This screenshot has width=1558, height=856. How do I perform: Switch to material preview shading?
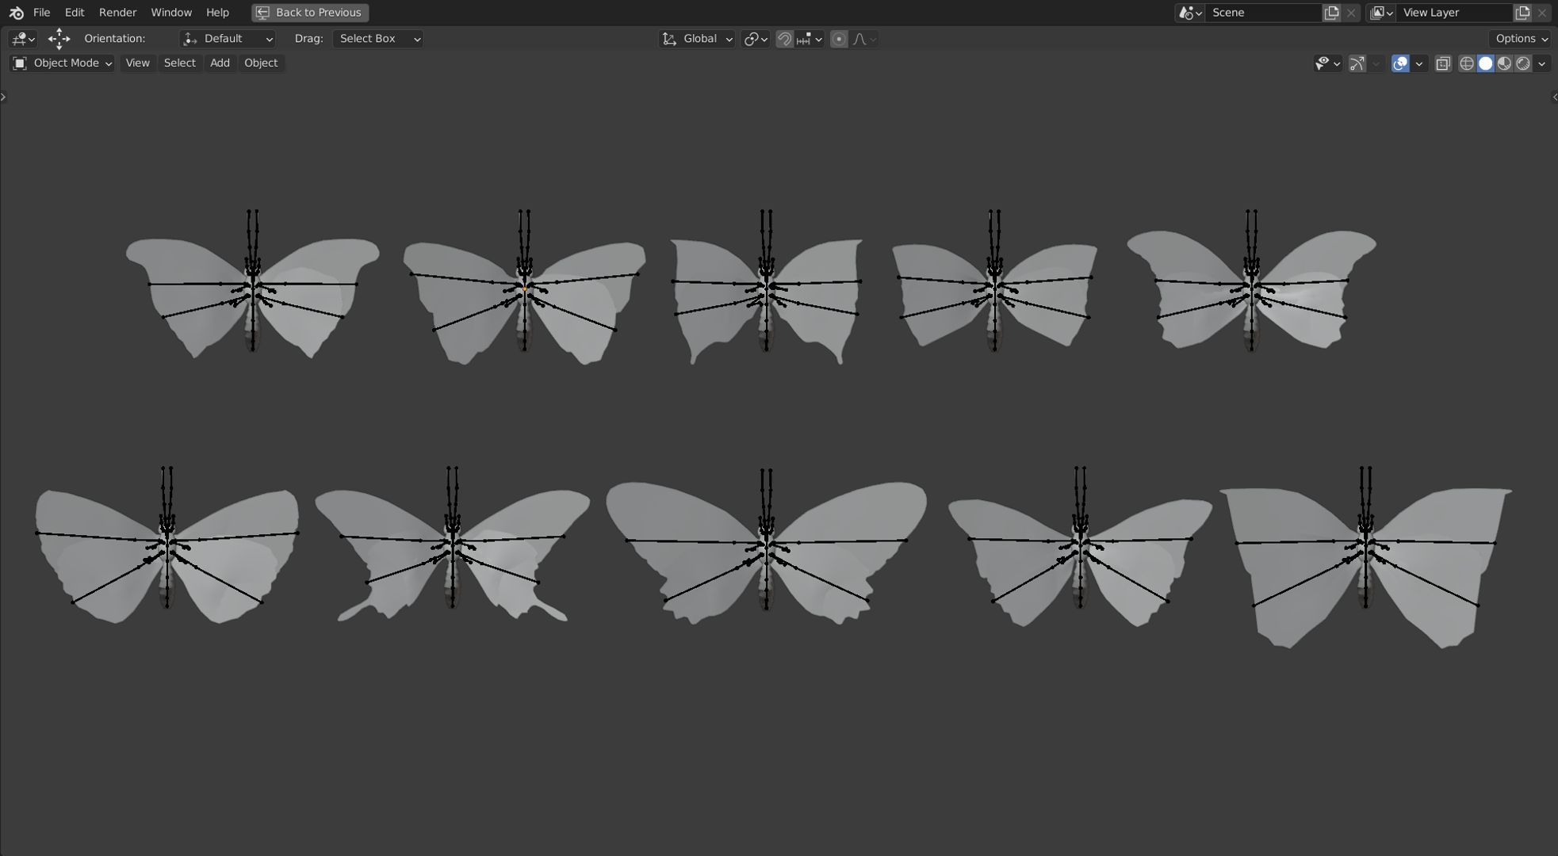pos(1504,63)
